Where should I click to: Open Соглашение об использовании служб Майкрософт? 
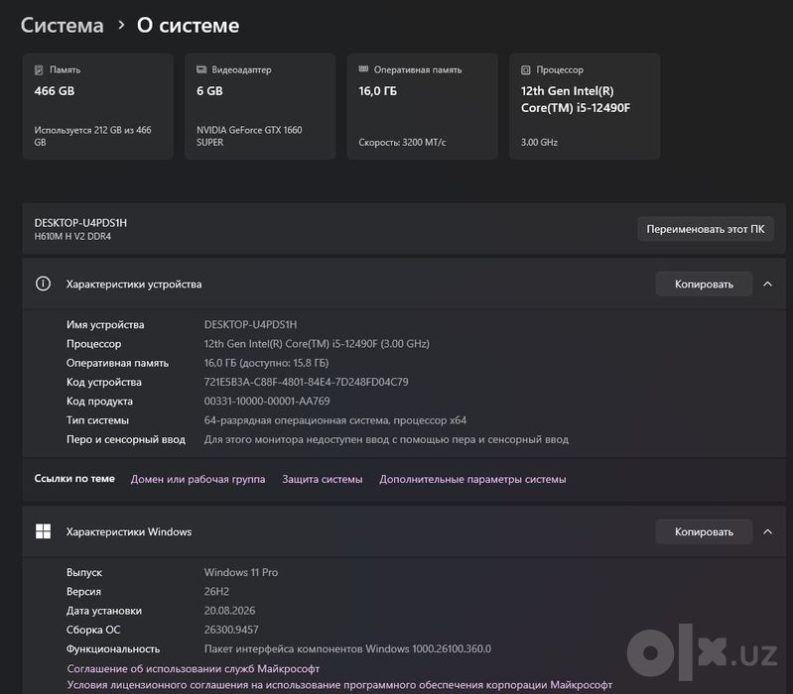(x=194, y=669)
